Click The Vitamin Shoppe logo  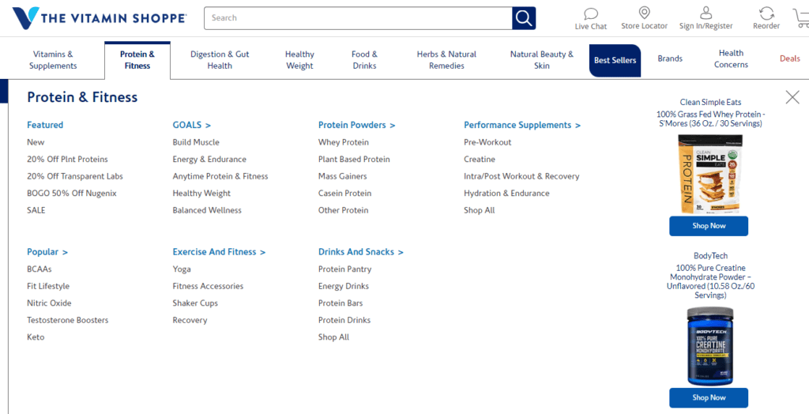pyautogui.click(x=99, y=18)
